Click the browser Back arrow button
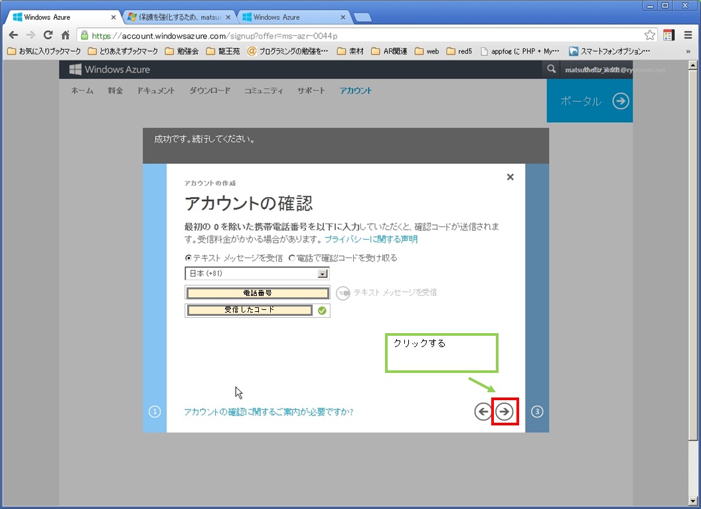The image size is (701, 509). pos(13,35)
